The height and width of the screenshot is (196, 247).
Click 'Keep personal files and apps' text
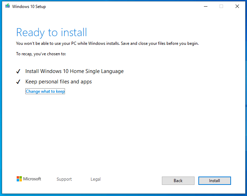pos(59,82)
